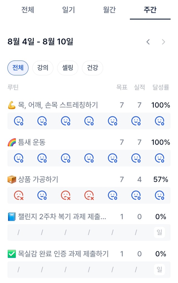The height and width of the screenshot is (283, 178).
Task: Click the 일 box under 챌린지 2주차 routine
Action: click(x=159, y=232)
